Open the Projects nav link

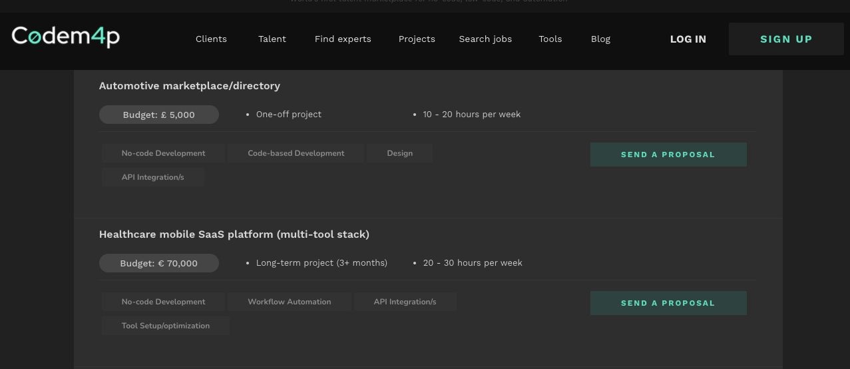click(417, 39)
